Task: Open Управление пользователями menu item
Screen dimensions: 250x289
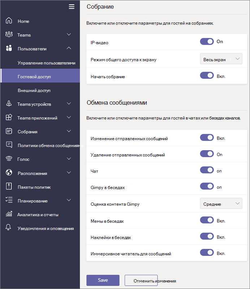Action: coord(46,63)
